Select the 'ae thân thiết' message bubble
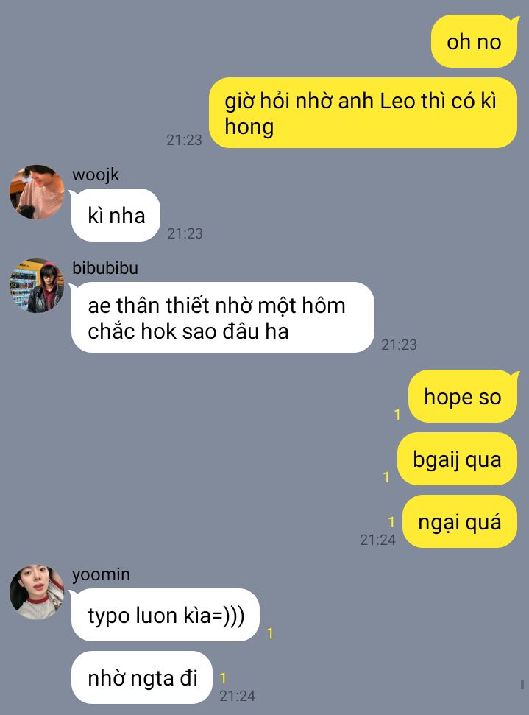Screen dimensions: 529x715 223,317
